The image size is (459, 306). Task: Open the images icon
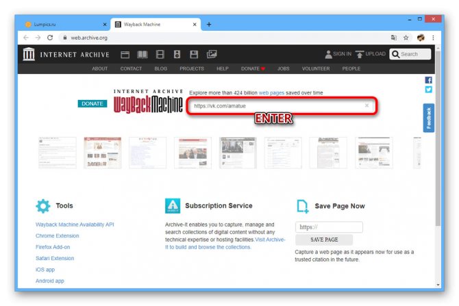[x=212, y=54]
